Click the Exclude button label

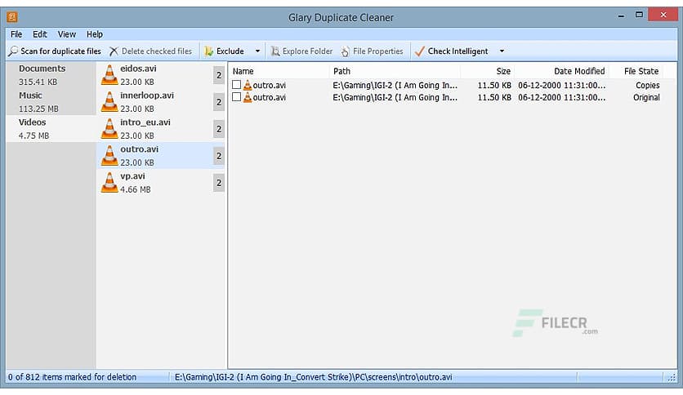[x=230, y=51]
